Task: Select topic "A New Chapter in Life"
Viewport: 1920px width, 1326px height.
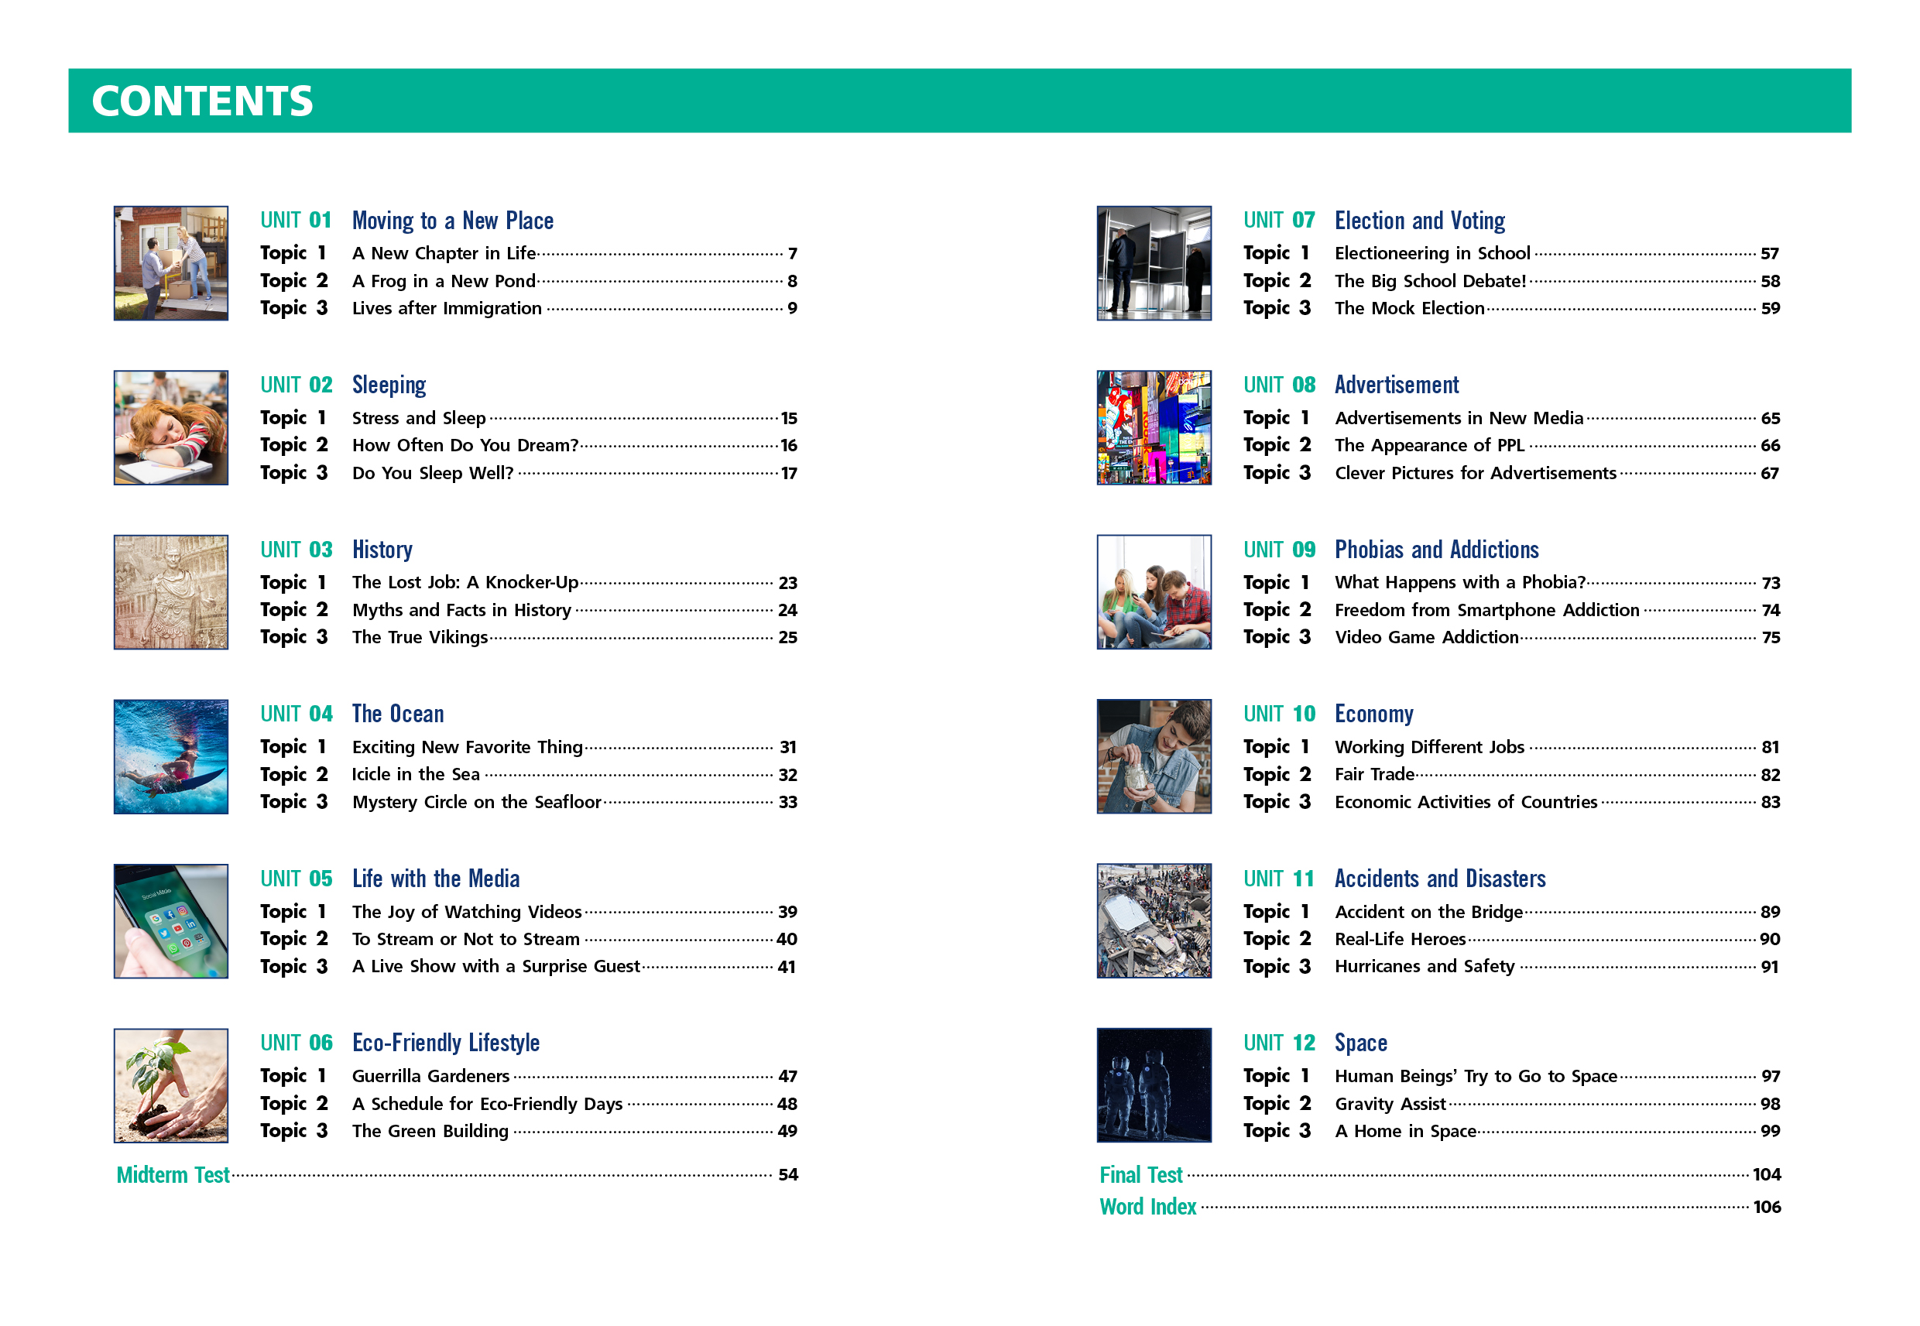Action: point(444,253)
